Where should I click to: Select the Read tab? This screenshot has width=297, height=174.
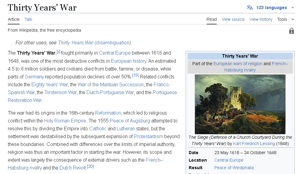(x=212, y=19)
